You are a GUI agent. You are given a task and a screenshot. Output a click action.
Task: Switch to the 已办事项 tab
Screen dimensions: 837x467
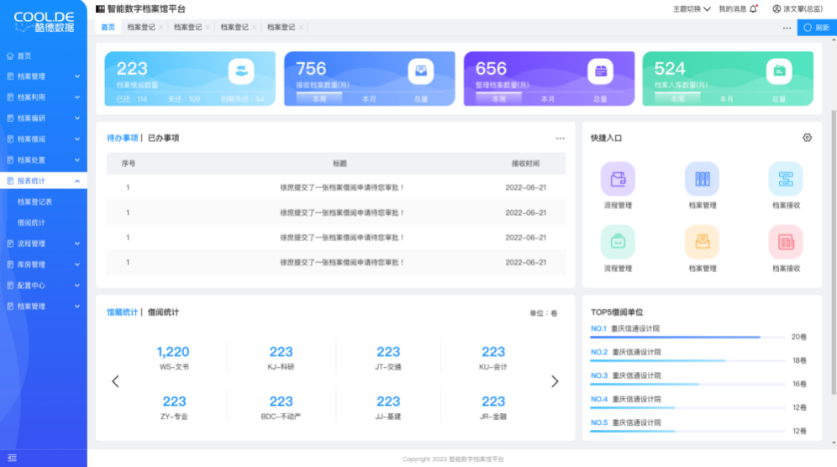pyautogui.click(x=163, y=138)
